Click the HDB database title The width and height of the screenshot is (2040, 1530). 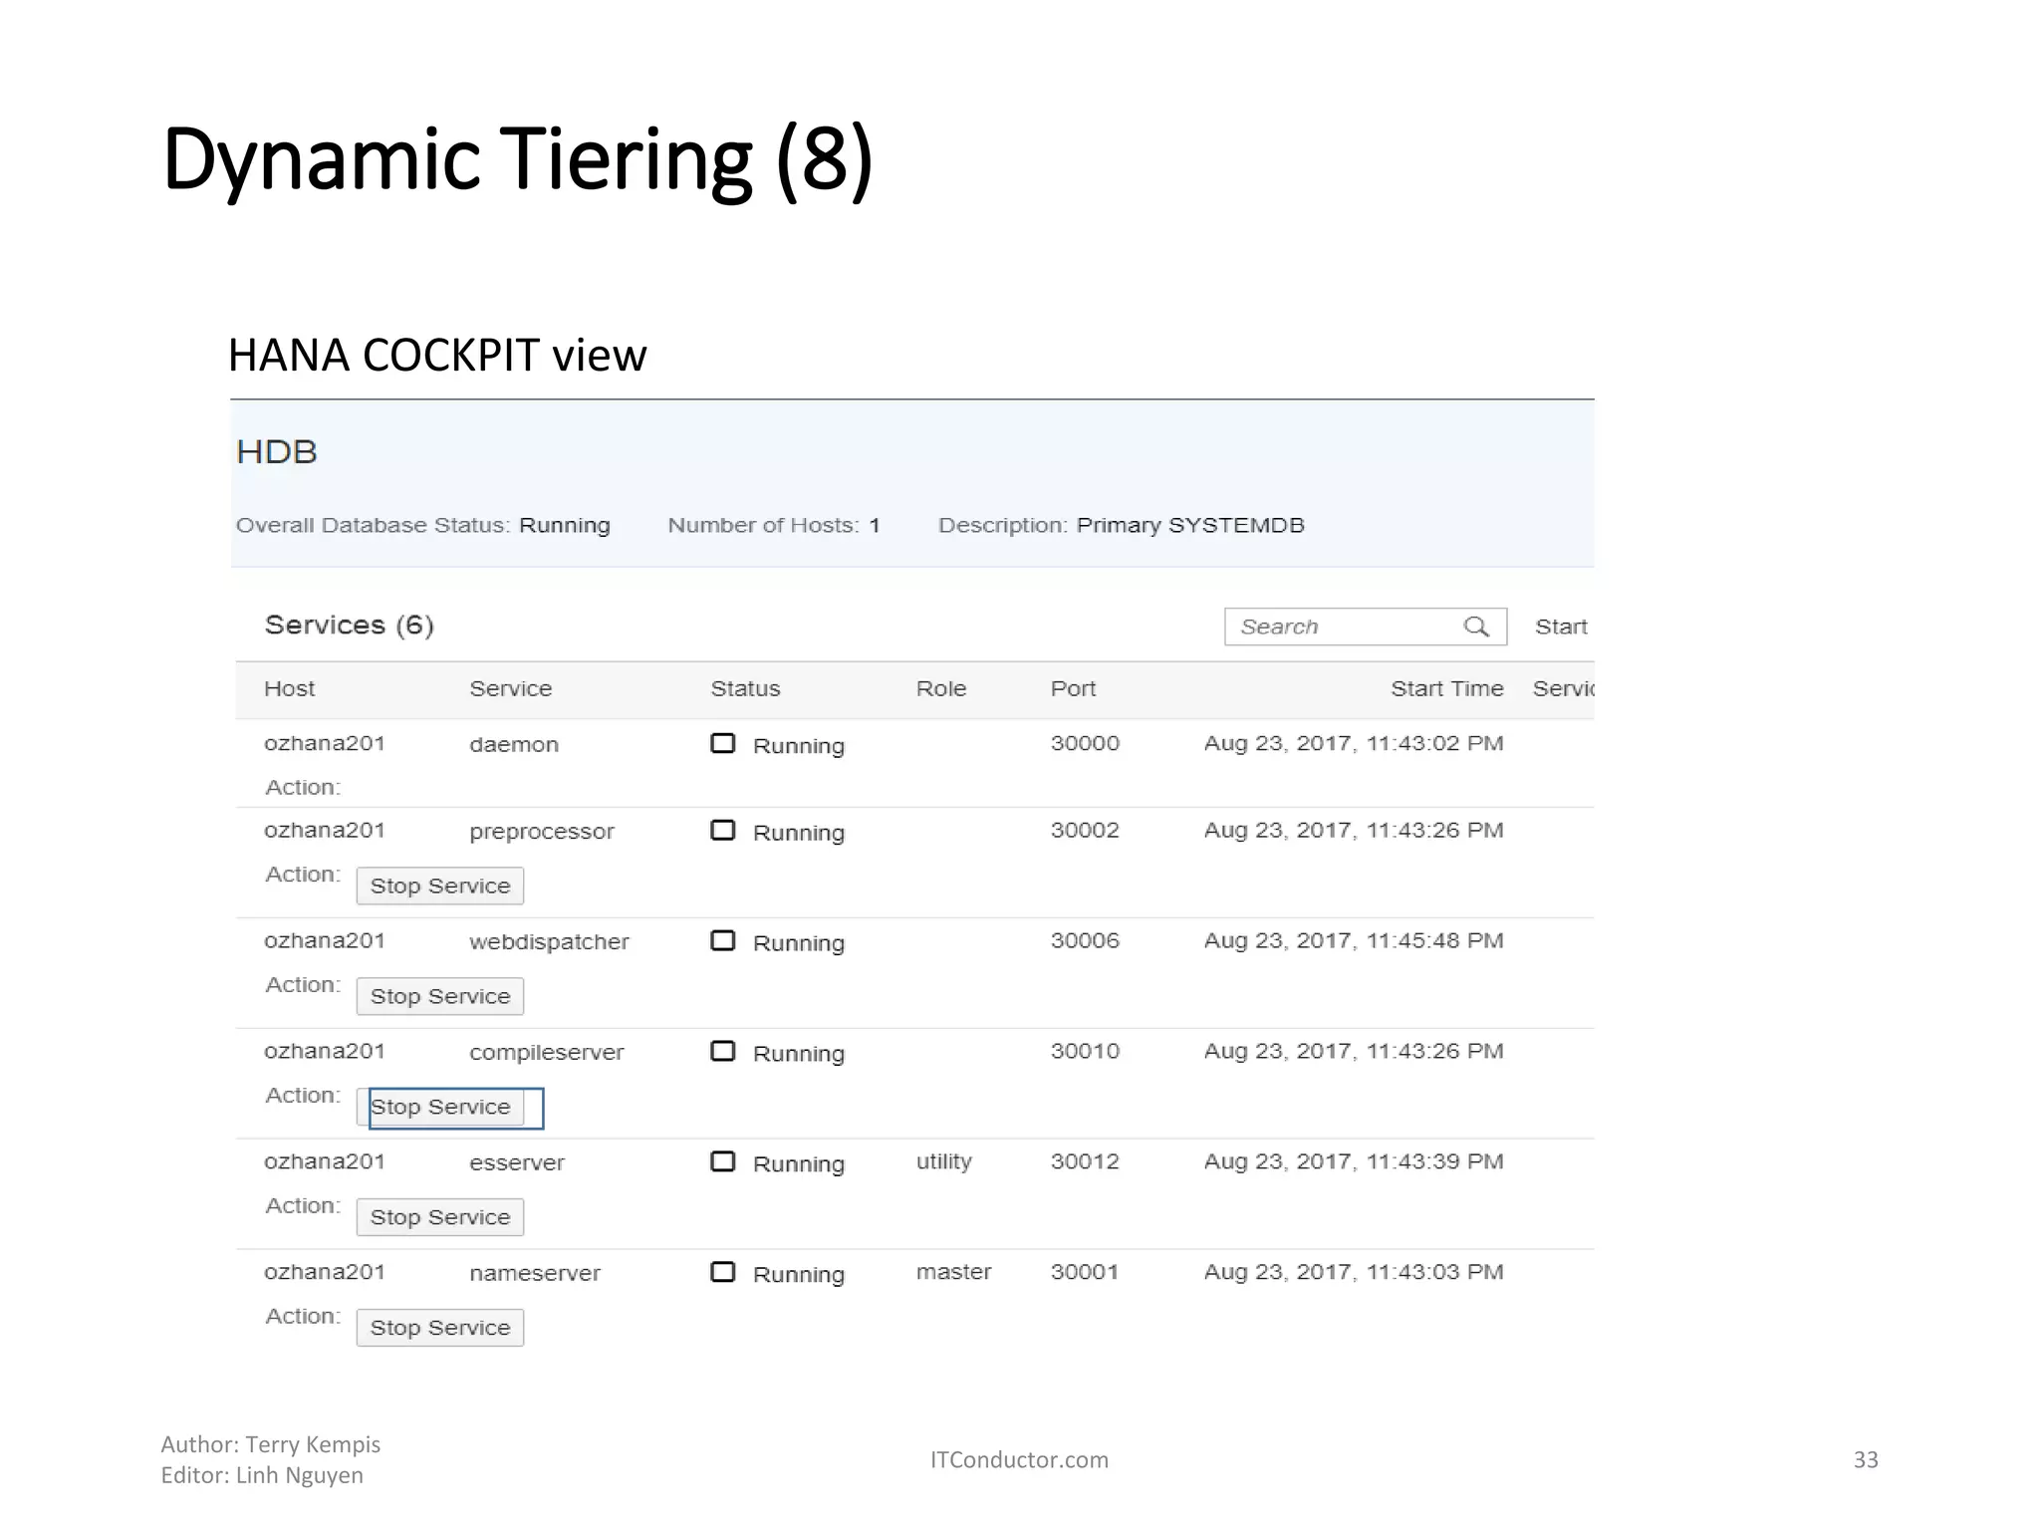pyautogui.click(x=276, y=452)
